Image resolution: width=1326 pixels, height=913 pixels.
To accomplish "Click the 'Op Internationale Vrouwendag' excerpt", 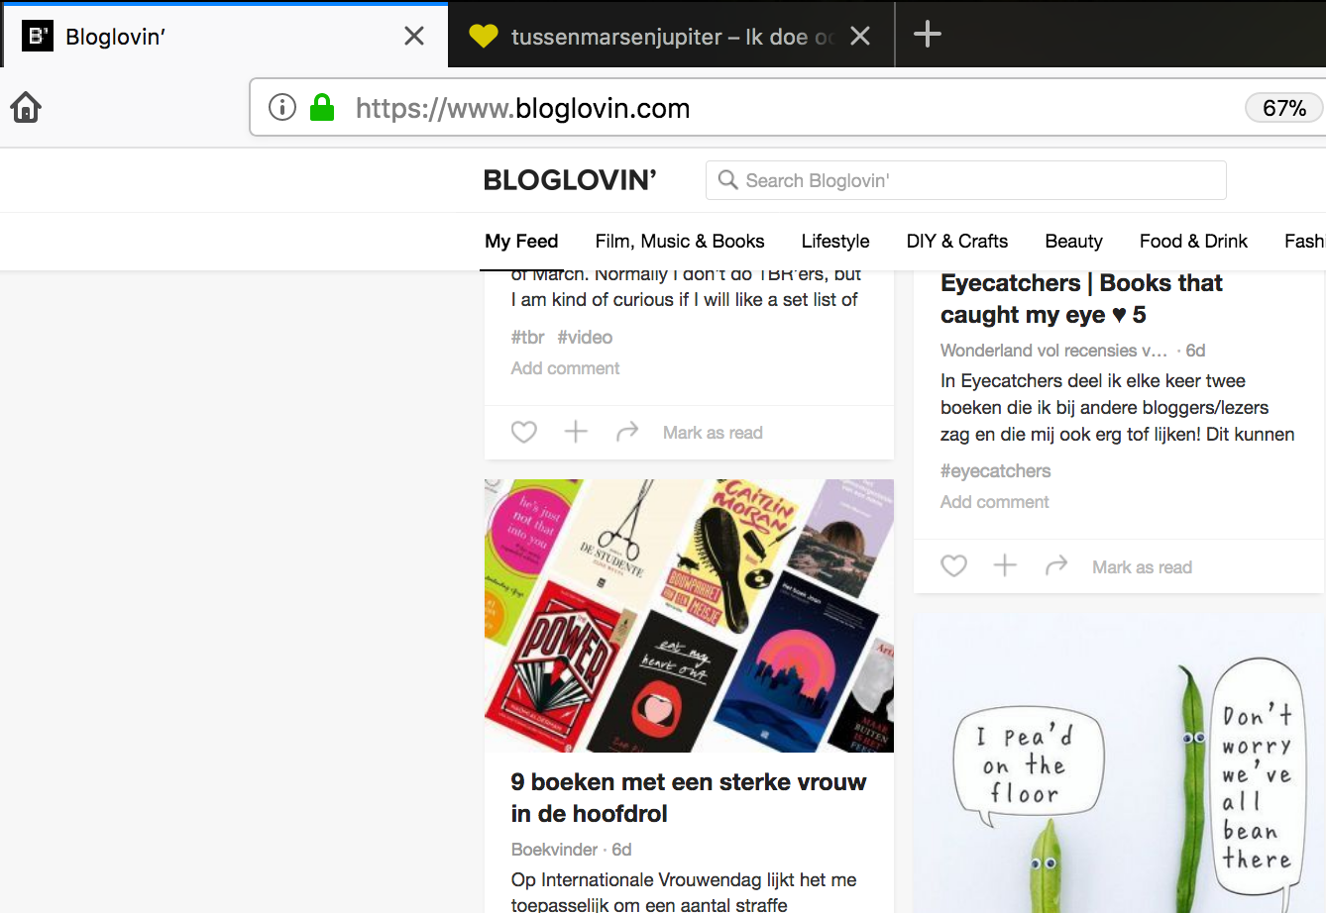I will click(x=684, y=892).
